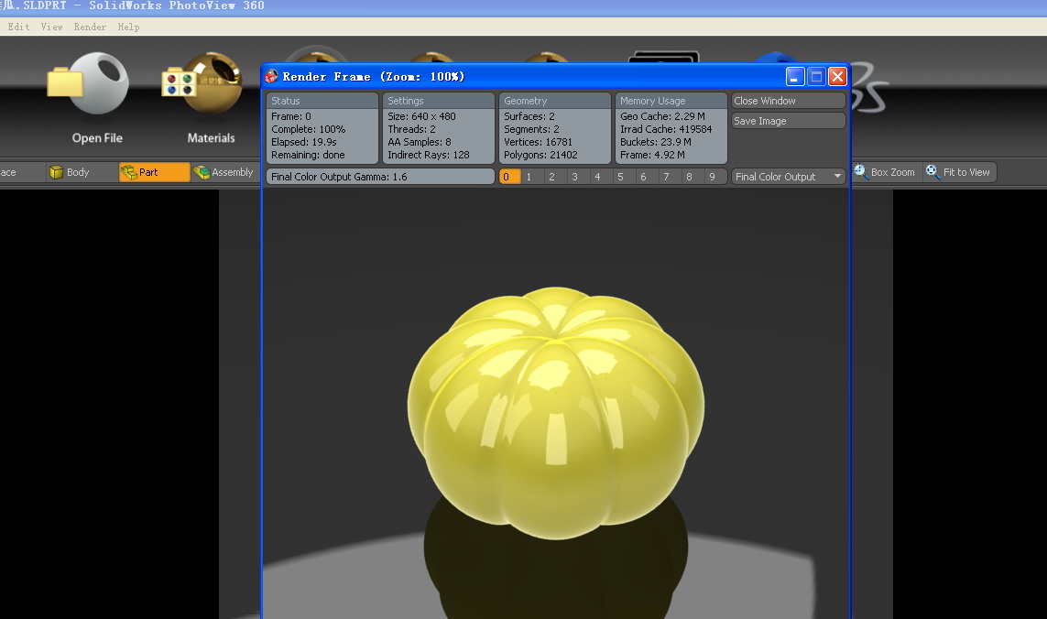Click the Memory Usage panel header
The image size is (1047, 619).
671,101
